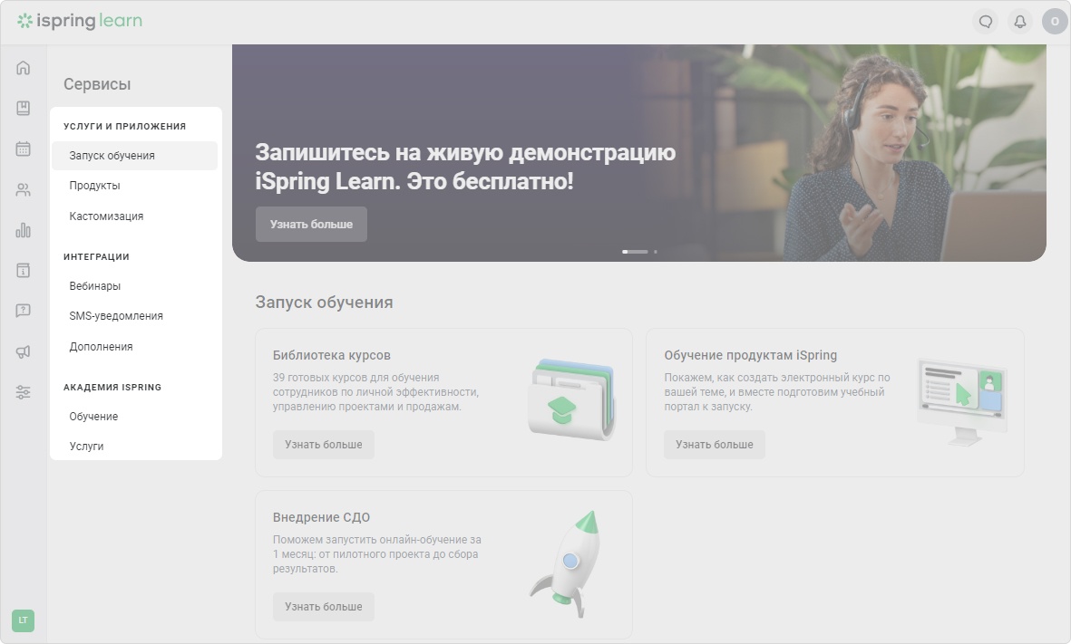Open the user profile avatar
The width and height of the screenshot is (1071, 644).
click(x=1055, y=22)
